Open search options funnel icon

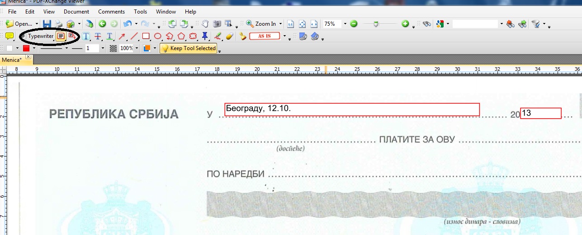point(535,24)
